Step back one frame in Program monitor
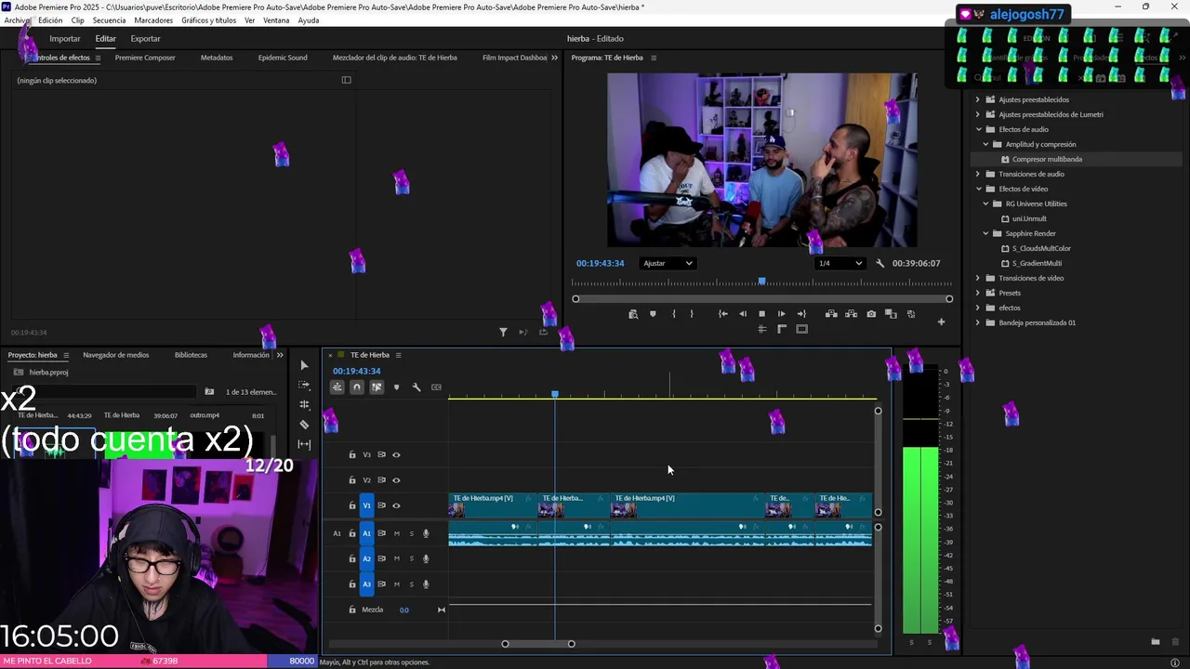This screenshot has width=1190, height=669. [742, 314]
